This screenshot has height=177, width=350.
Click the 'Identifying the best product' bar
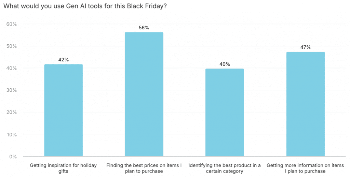point(225,113)
